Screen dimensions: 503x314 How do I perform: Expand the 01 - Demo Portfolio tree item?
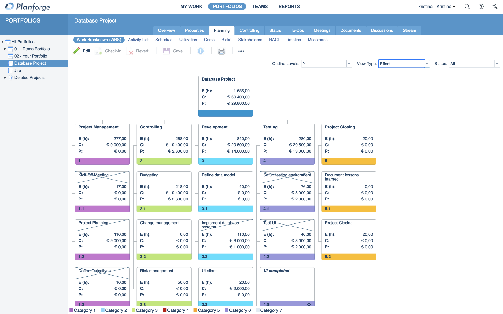coord(6,49)
